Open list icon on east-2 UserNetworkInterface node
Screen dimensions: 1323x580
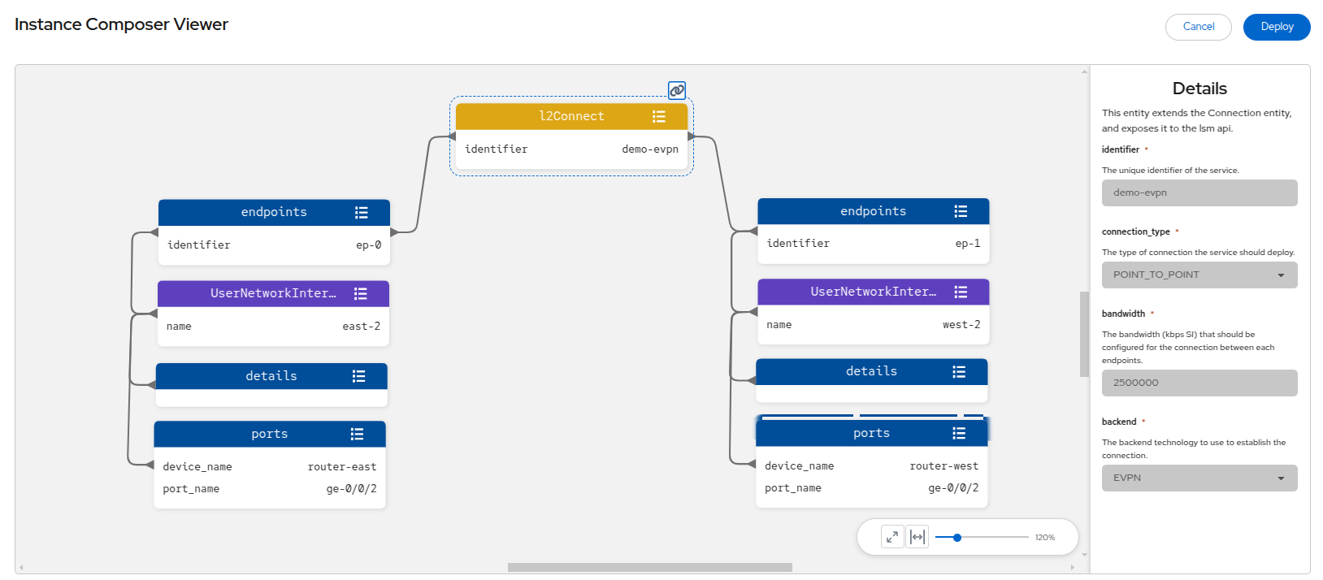[x=361, y=294]
